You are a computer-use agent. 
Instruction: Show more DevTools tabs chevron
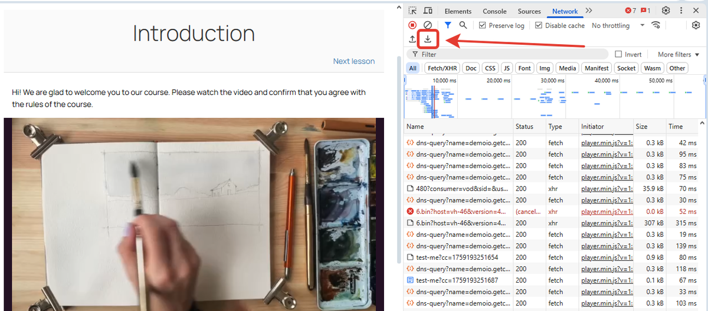(x=589, y=11)
